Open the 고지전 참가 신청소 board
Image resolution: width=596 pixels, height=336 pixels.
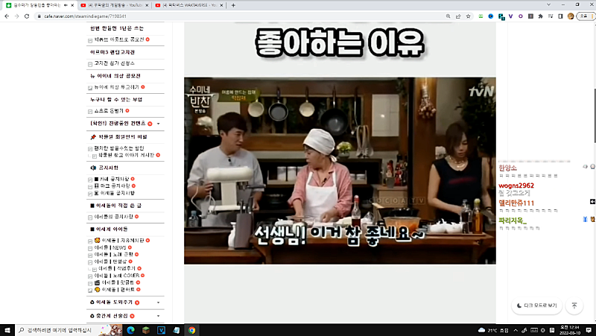click(x=114, y=63)
